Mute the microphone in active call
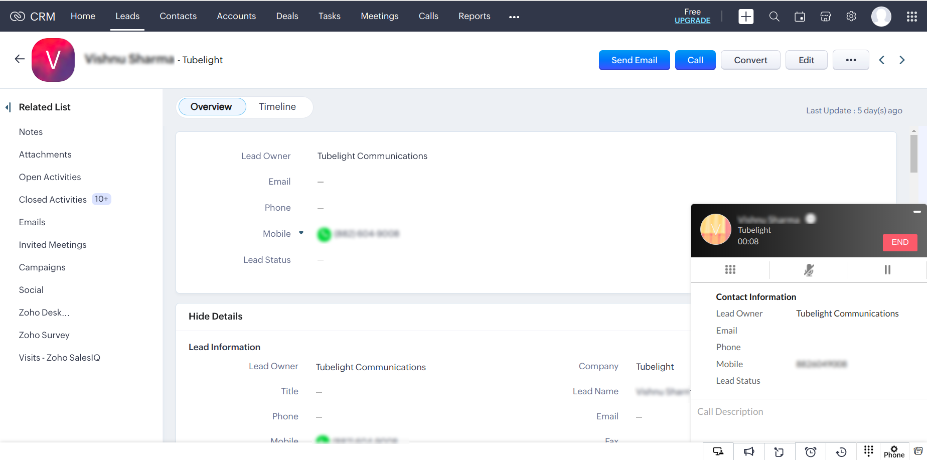 tap(809, 270)
